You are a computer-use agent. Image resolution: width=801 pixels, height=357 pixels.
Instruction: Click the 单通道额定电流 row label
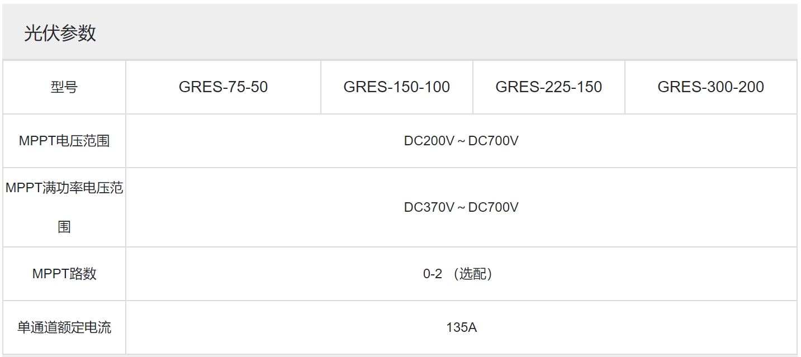[64, 327]
